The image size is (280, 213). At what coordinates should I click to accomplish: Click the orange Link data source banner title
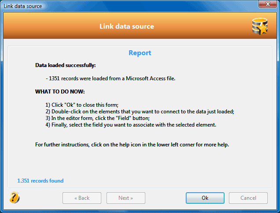(x=127, y=26)
